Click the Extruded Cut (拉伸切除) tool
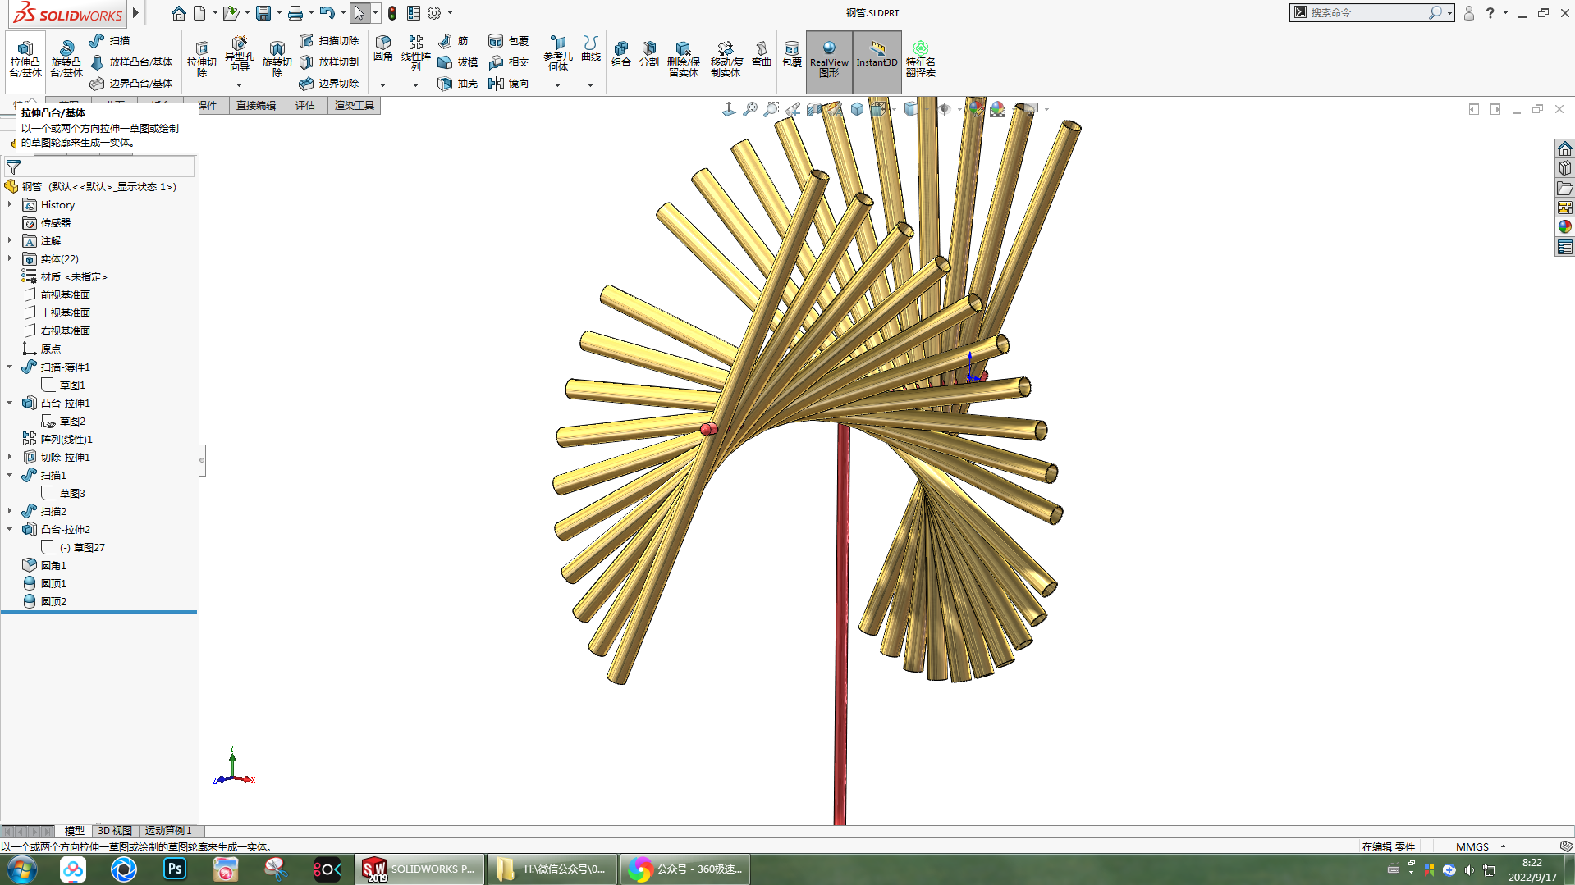 coord(201,57)
